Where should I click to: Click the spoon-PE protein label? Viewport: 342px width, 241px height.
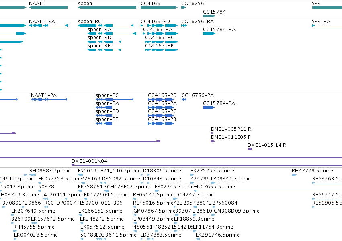[107, 120]
